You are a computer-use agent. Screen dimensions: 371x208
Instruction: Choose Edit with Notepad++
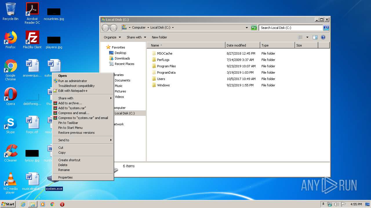[83, 91]
